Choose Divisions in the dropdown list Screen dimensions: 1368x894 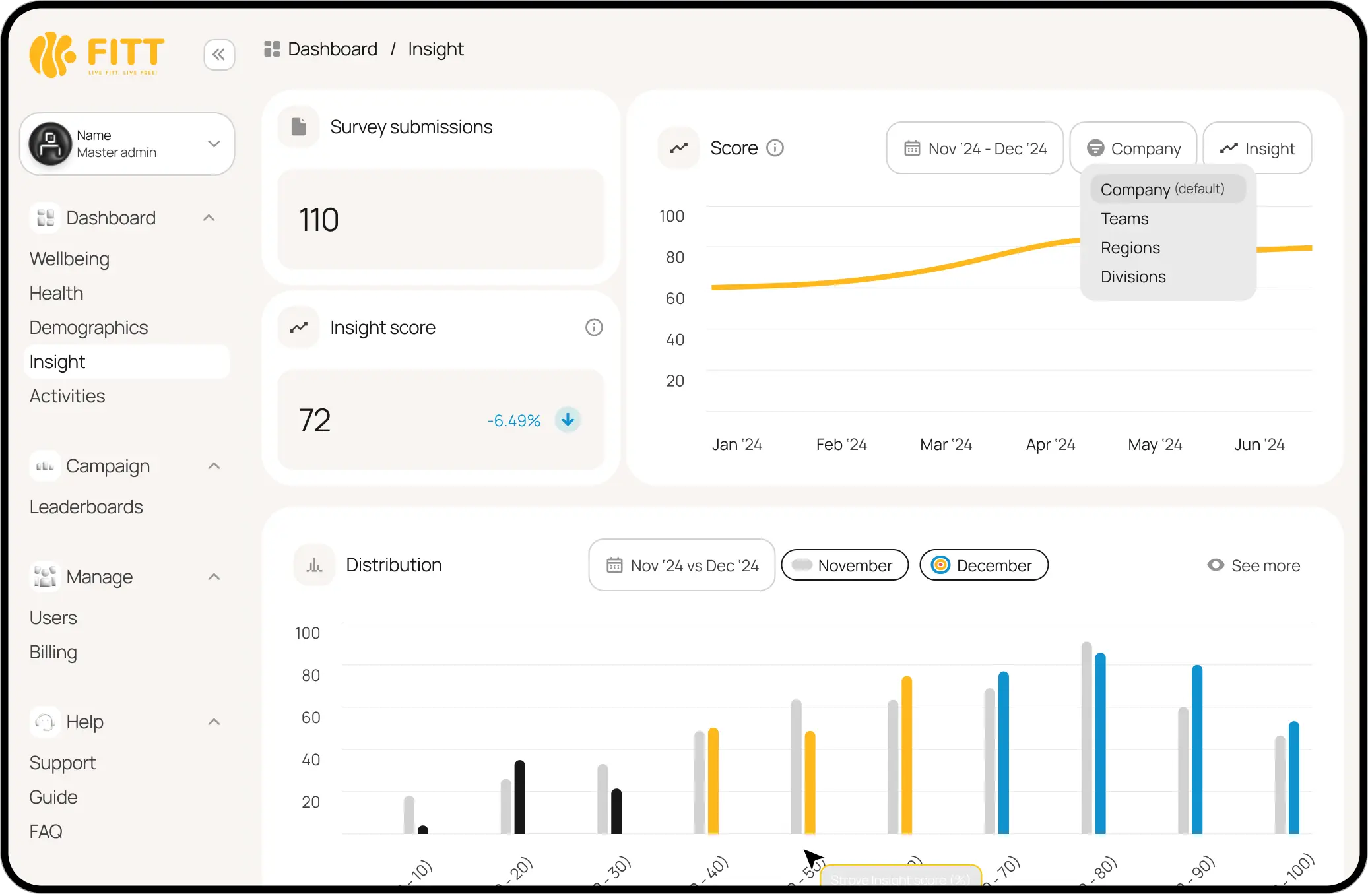[1133, 276]
